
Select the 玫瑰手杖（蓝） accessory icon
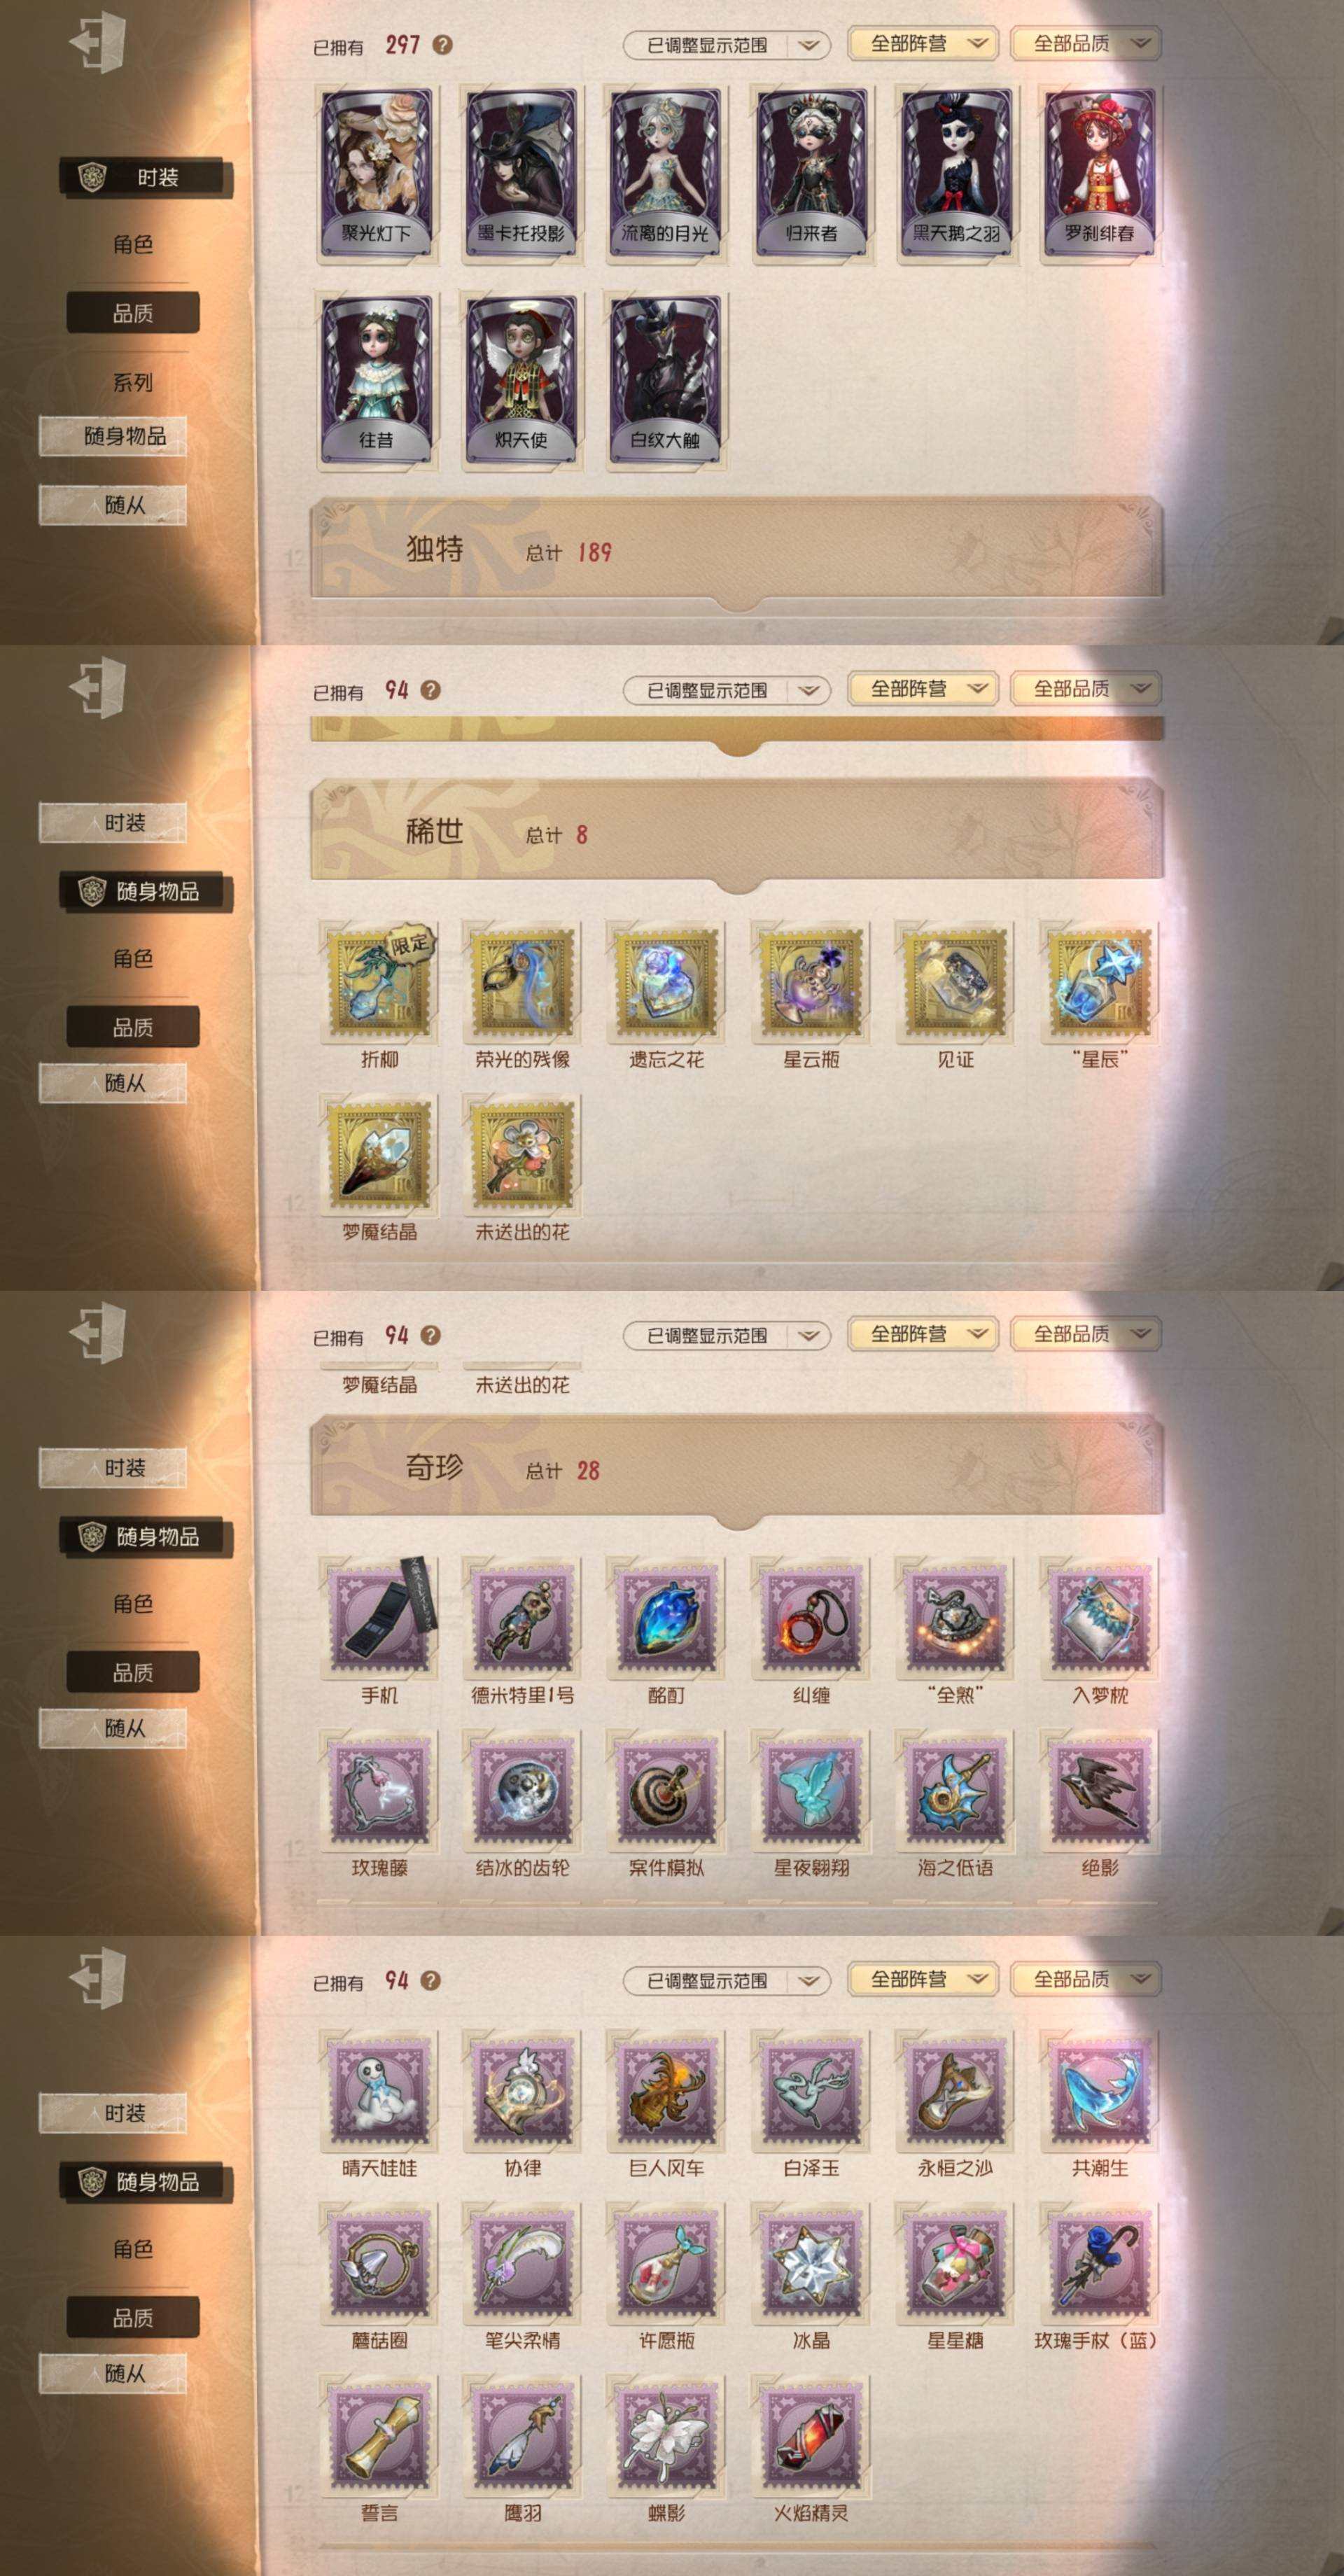pyautogui.click(x=1099, y=2263)
